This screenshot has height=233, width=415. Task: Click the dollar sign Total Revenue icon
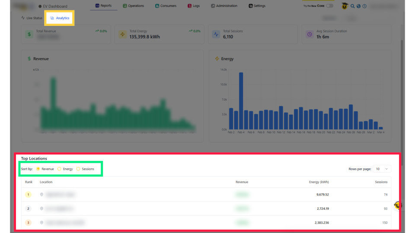coord(29,34)
